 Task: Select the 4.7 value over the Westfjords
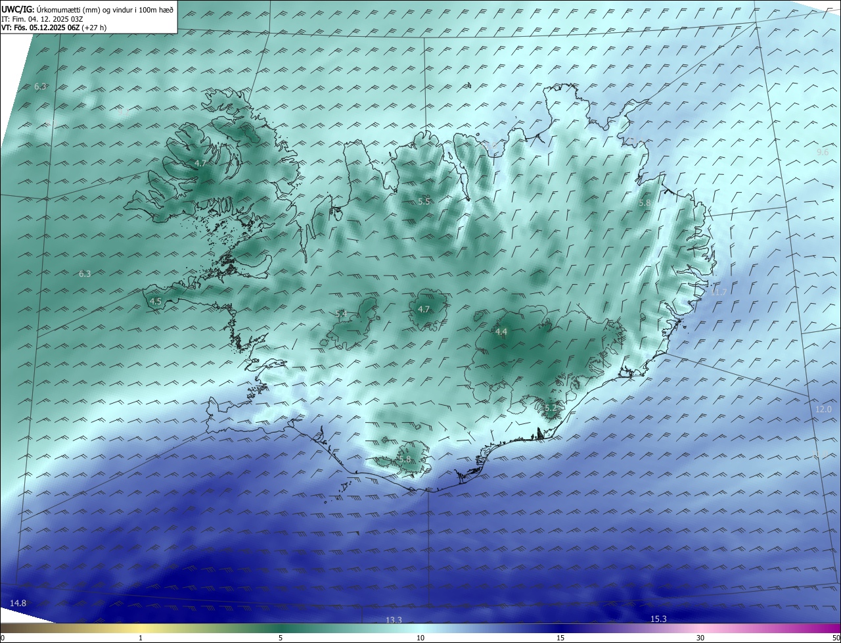click(200, 163)
